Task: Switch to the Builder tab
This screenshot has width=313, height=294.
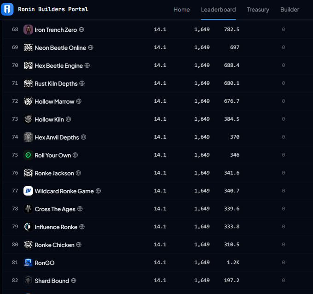Action: (x=290, y=10)
